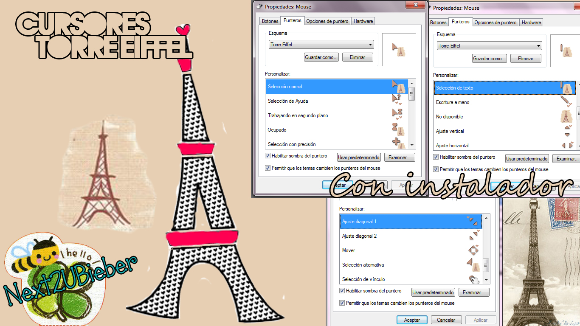Toggle Permitir temas checkbox in Selección de texto window
Viewport: 580px width, 326px height.
click(436, 169)
